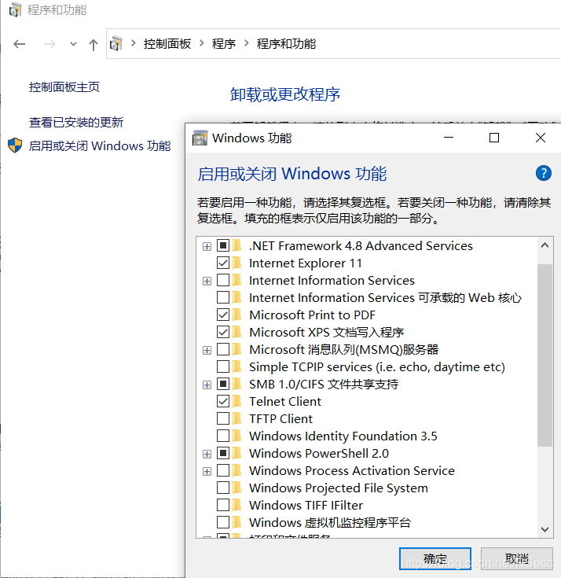Toggle SMB 1.0/CIFS 文件共享支持 checkbox
This screenshot has width=561, height=578.
point(223,384)
